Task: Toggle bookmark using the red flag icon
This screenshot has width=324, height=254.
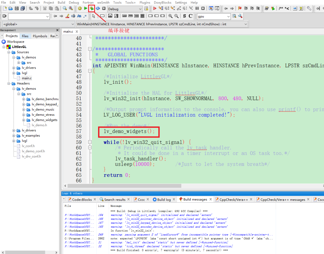Action: coord(240,8)
